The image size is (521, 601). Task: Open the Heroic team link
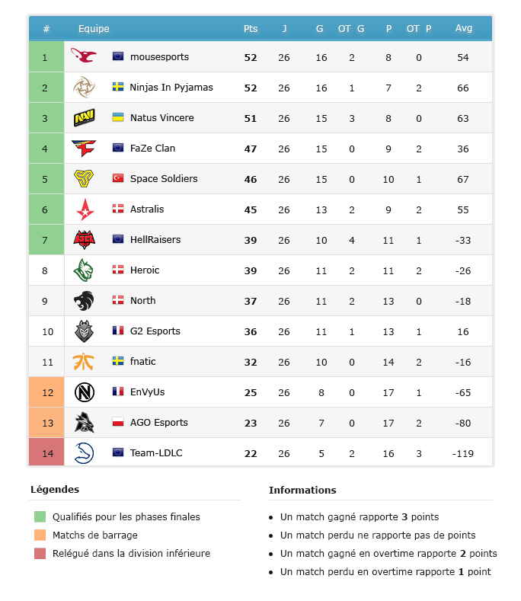point(145,270)
